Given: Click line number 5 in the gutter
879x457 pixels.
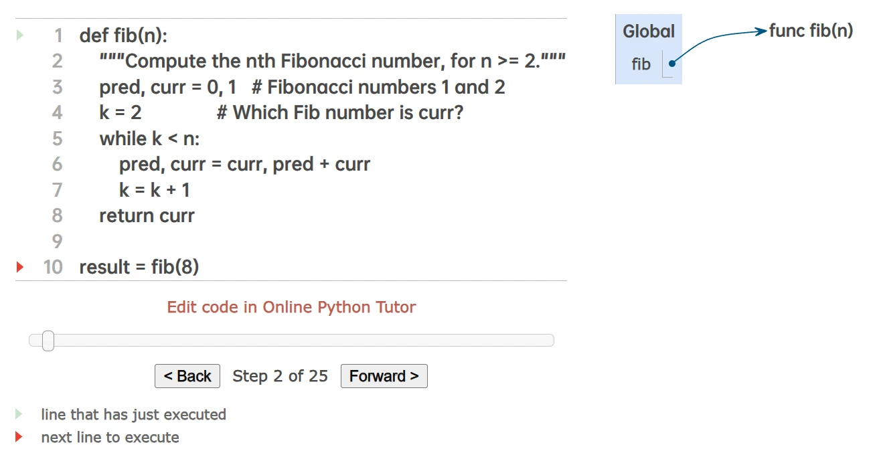Looking at the screenshot, I should 57,139.
